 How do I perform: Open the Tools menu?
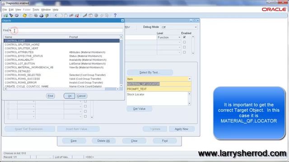tap(36, 10)
